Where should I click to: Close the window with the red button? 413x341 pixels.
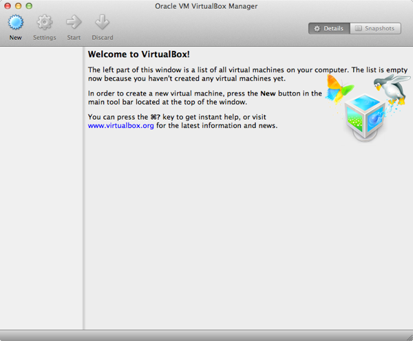point(8,6)
